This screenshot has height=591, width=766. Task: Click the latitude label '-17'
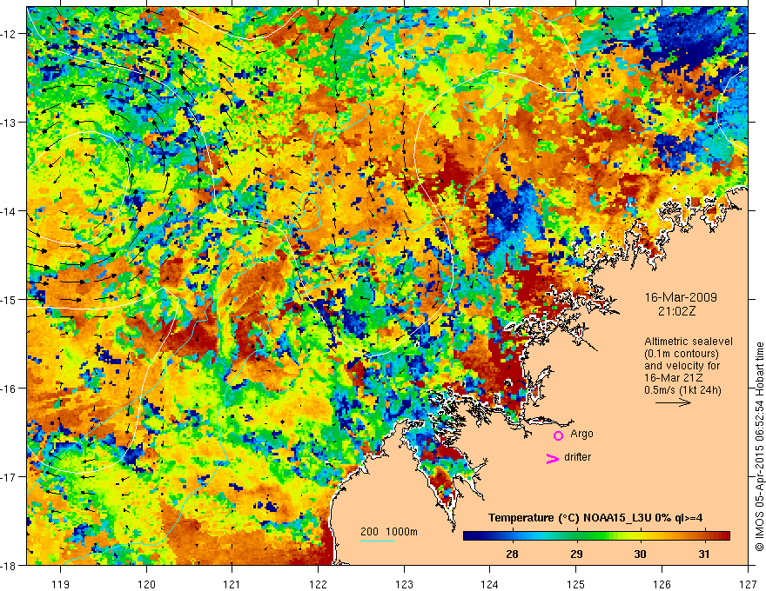(x=9, y=477)
